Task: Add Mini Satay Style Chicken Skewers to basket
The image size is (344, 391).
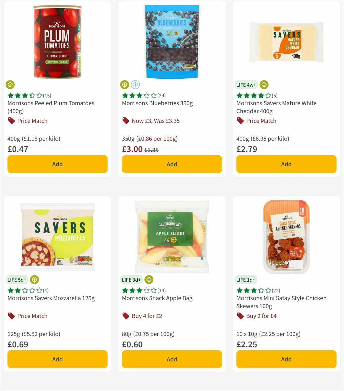Action: click(x=286, y=359)
